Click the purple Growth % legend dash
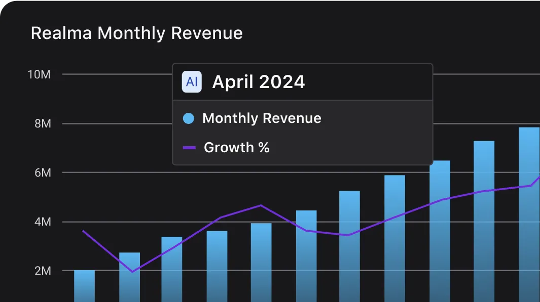 click(x=189, y=148)
